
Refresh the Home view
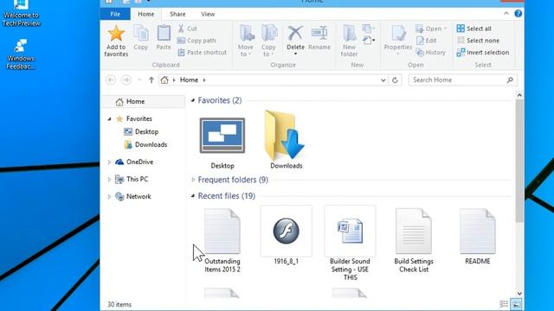point(395,80)
